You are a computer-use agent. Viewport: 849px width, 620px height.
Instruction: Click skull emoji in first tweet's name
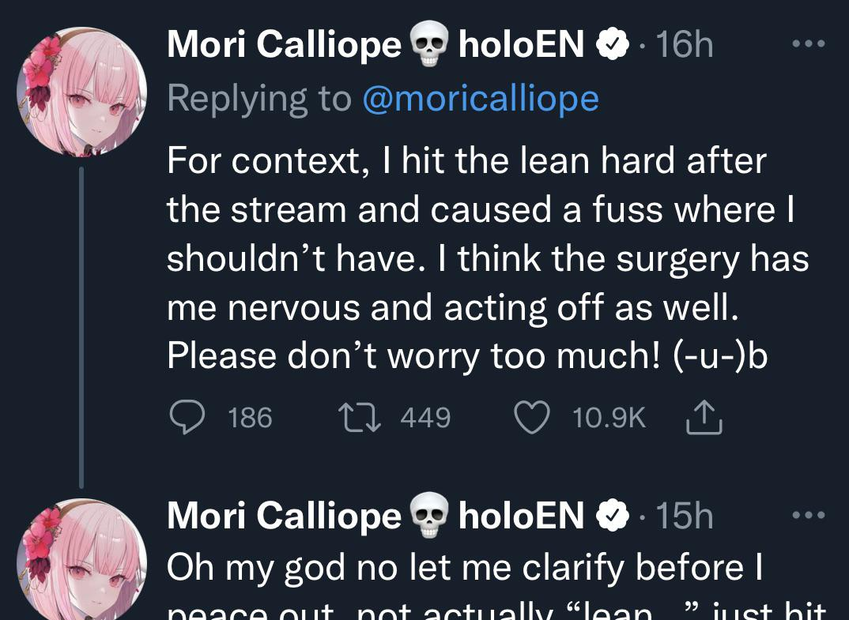429,43
